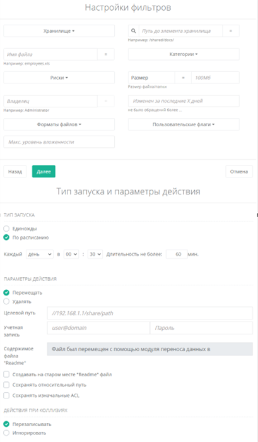Image resolution: width=258 pixels, height=442 pixels.
Task: Enable Сохранять изначальные ACL
Action: 6,395
